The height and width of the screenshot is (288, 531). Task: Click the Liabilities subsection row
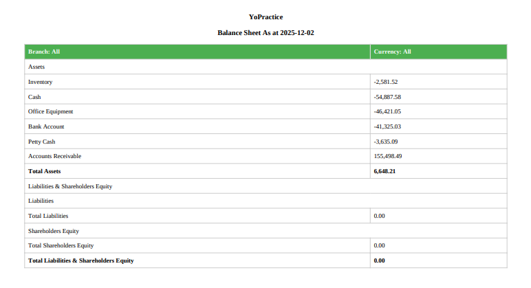click(x=265, y=201)
